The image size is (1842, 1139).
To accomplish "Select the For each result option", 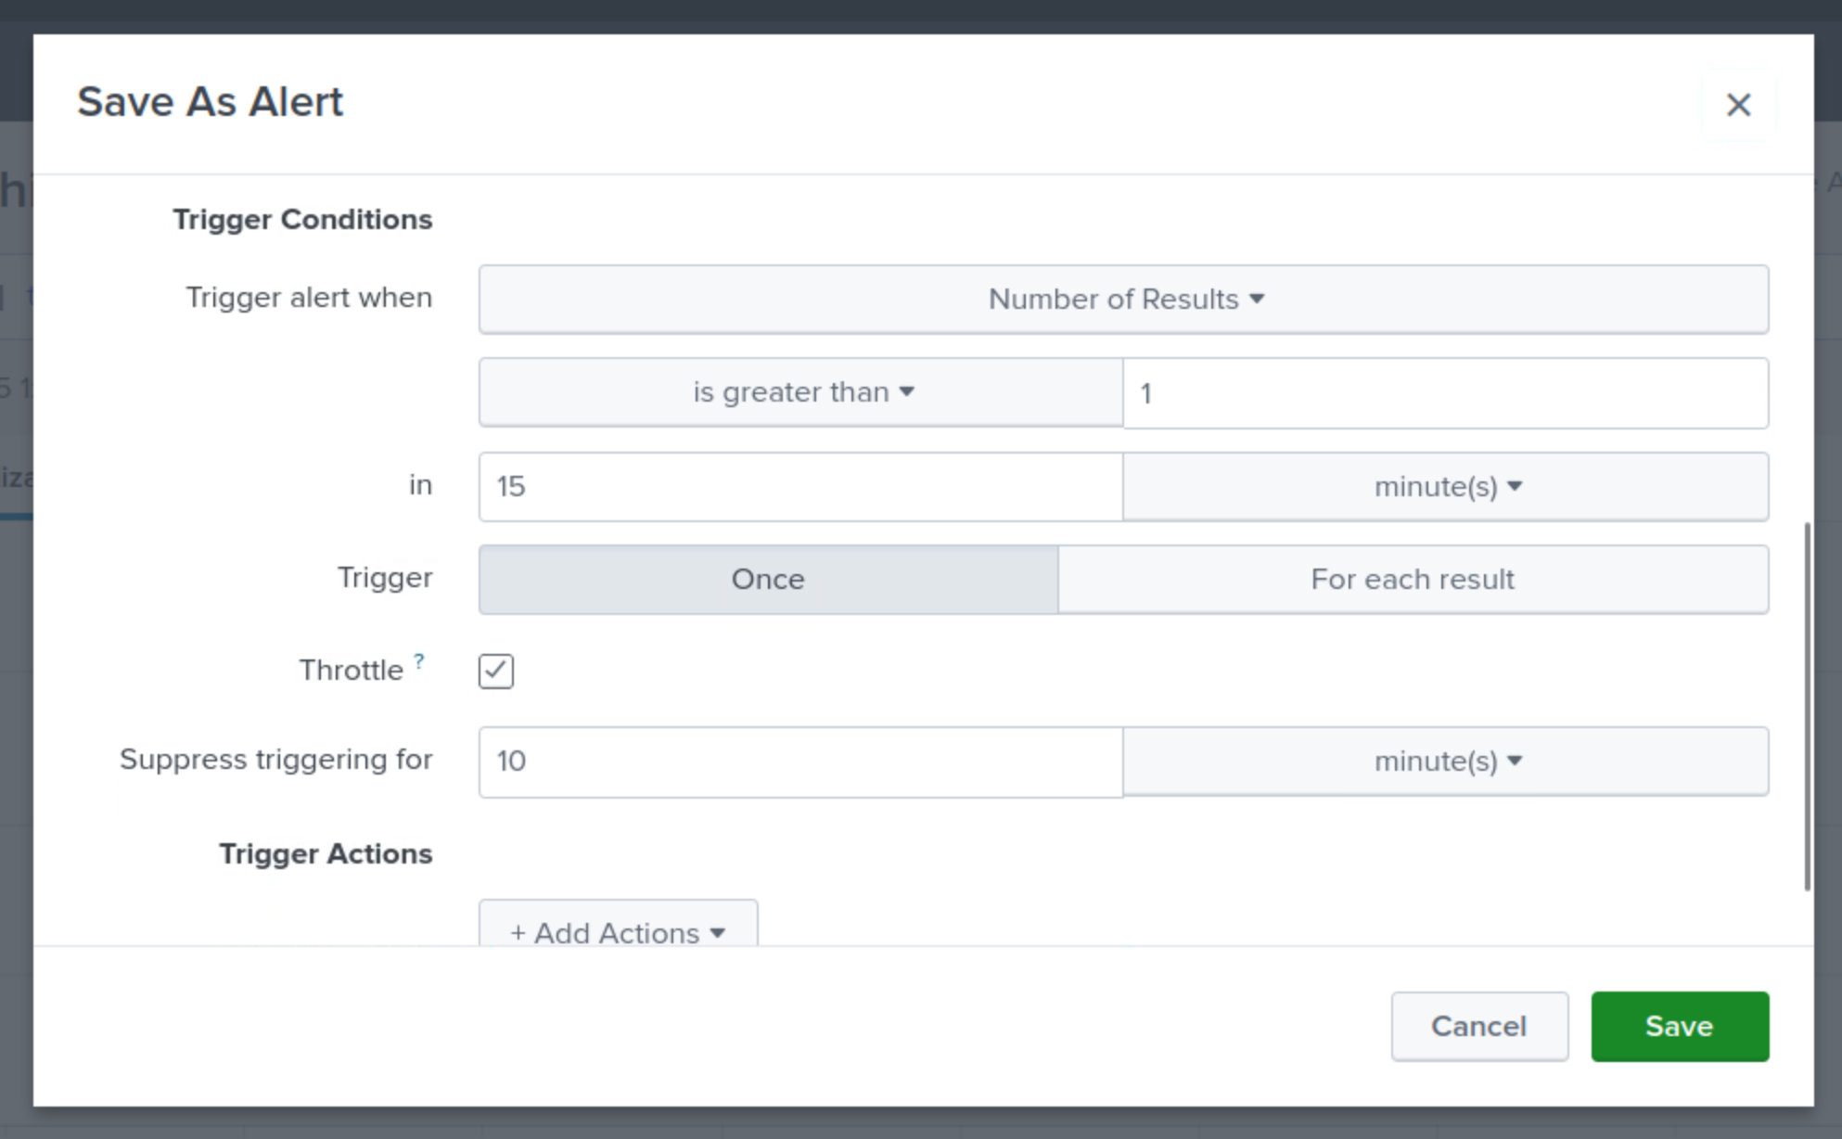I will 1412,579.
